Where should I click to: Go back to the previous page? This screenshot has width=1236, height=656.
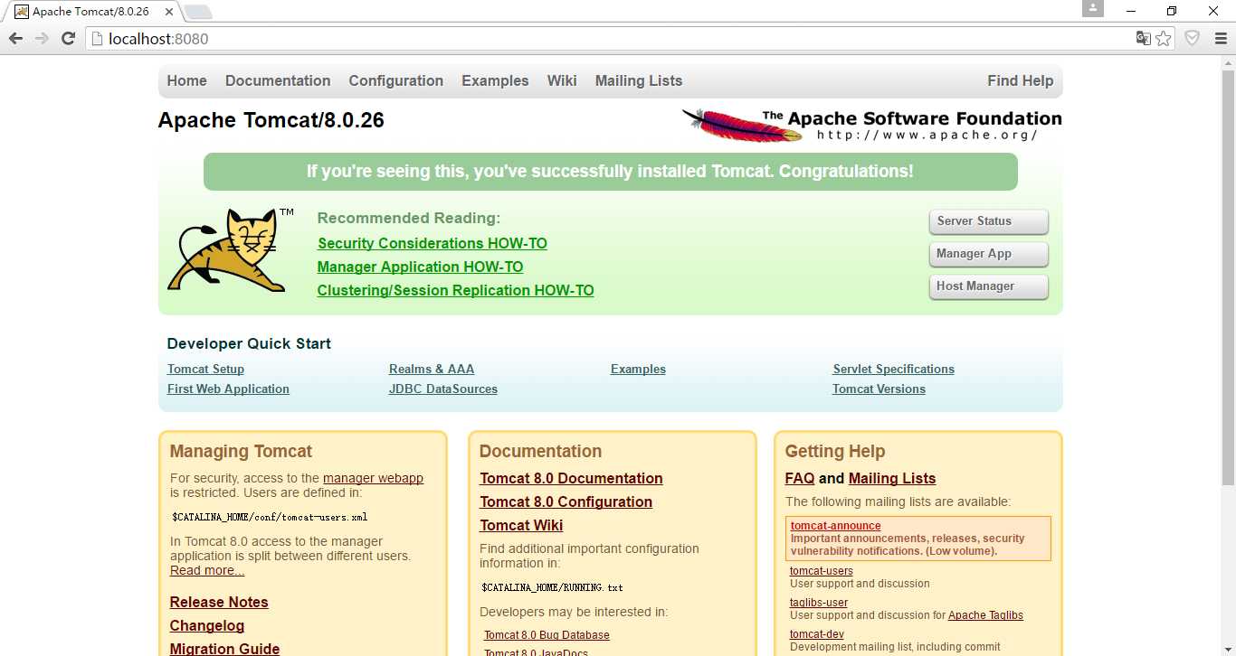point(15,39)
